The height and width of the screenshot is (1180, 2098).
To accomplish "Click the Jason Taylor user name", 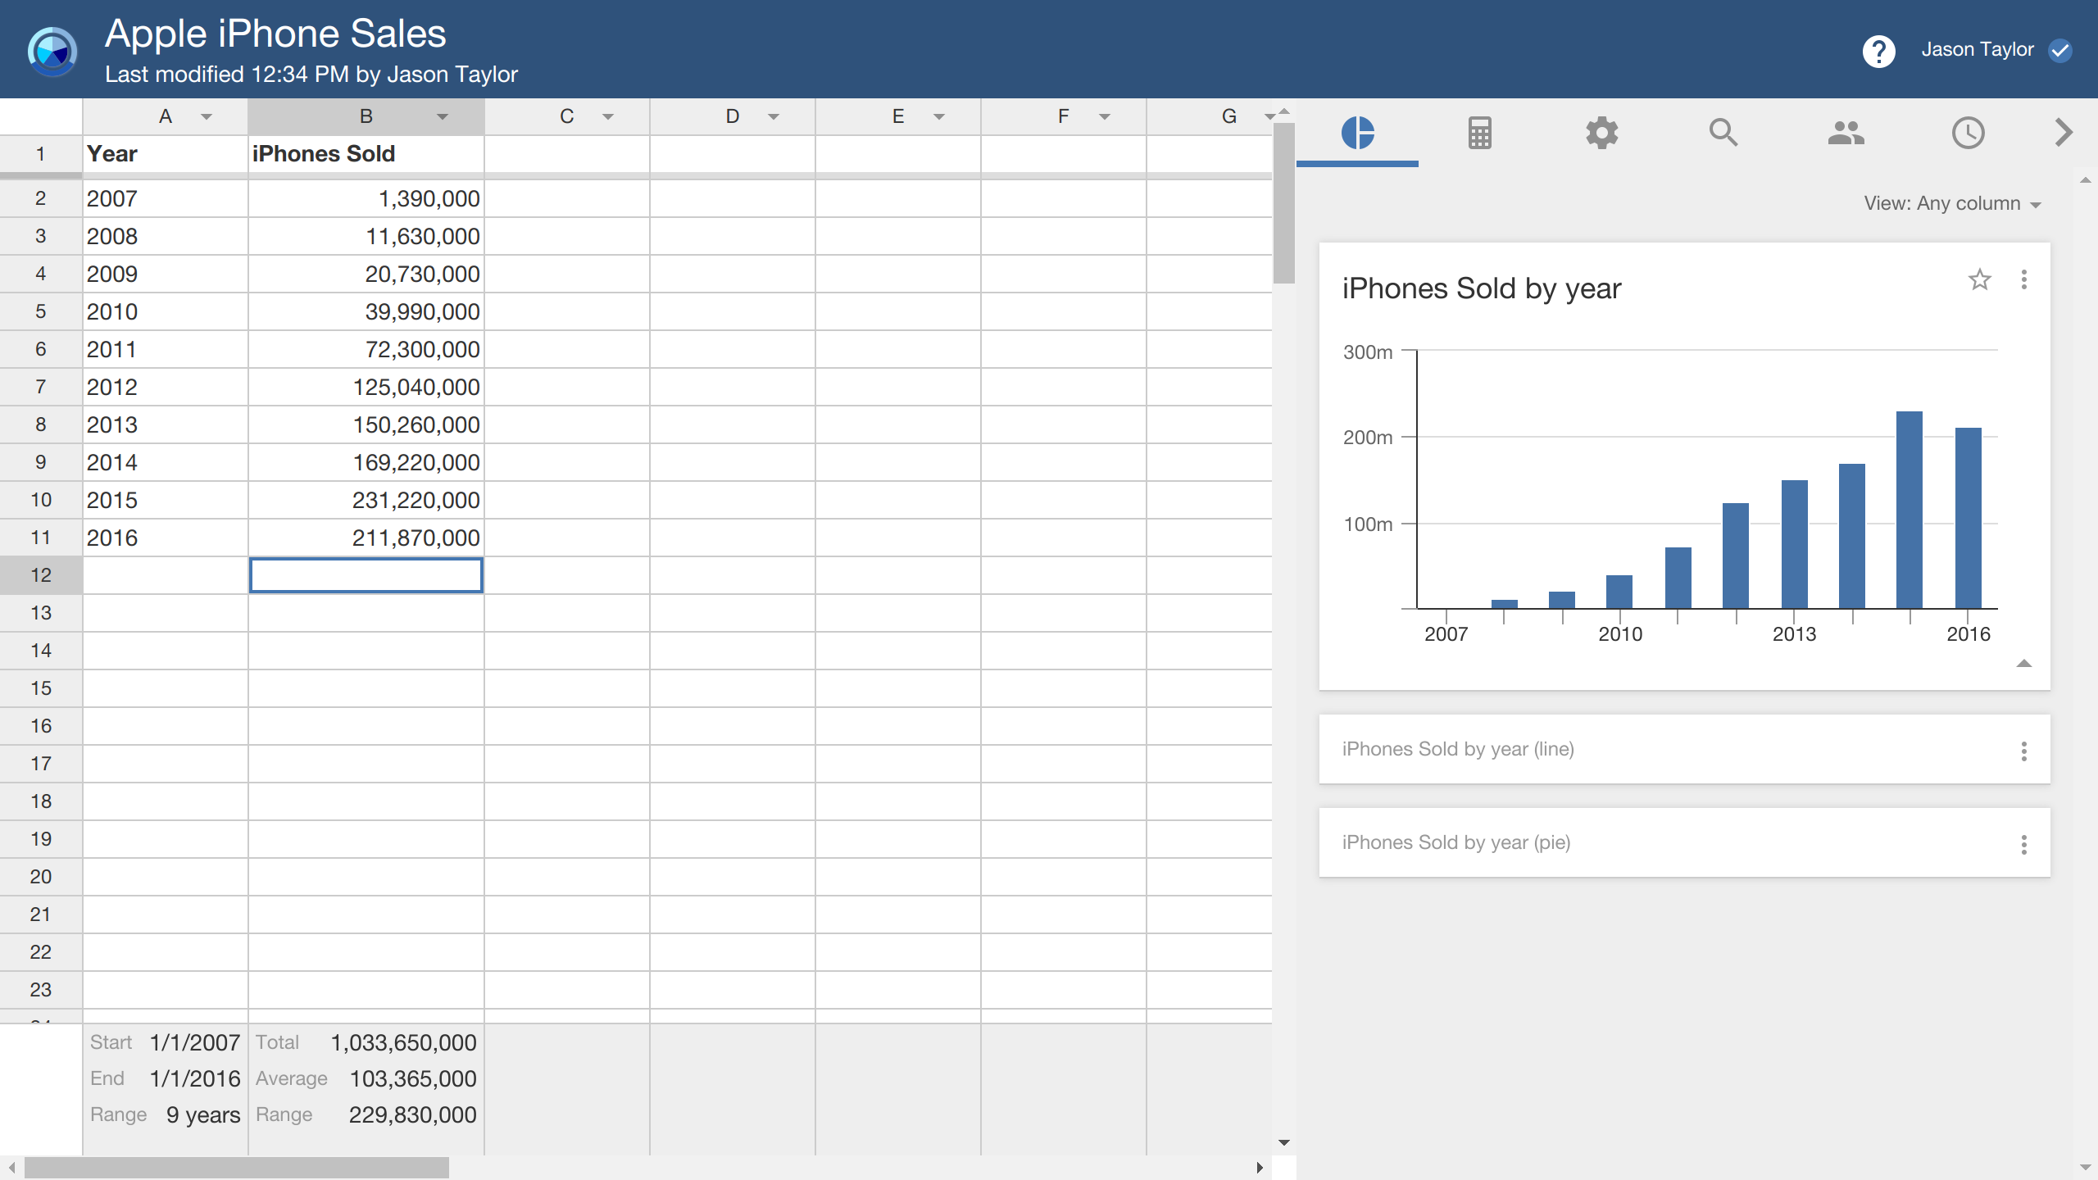I will coord(1977,50).
